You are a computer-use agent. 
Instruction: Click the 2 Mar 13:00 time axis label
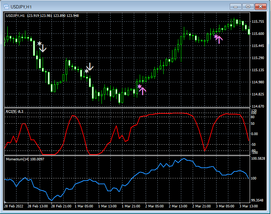point(178,206)
